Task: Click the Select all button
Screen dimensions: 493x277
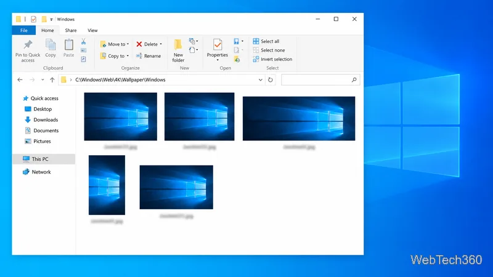Action: pos(266,41)
